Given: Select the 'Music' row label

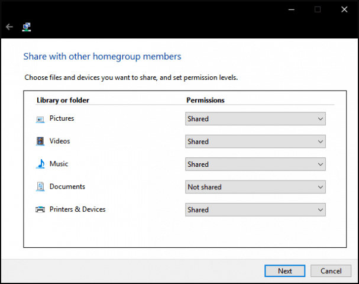Looking at the screenshot, I should pos(59,164).
